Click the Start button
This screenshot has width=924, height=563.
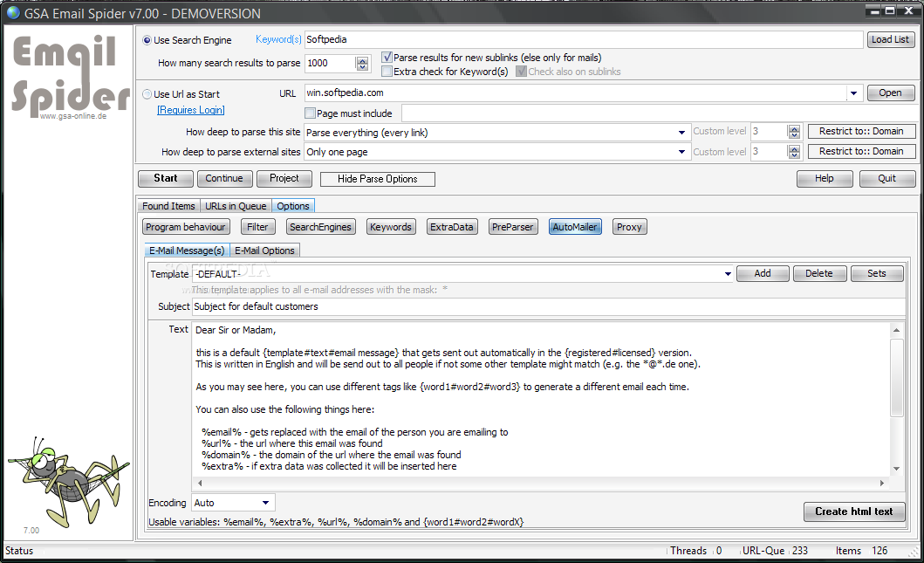[166, 179]
